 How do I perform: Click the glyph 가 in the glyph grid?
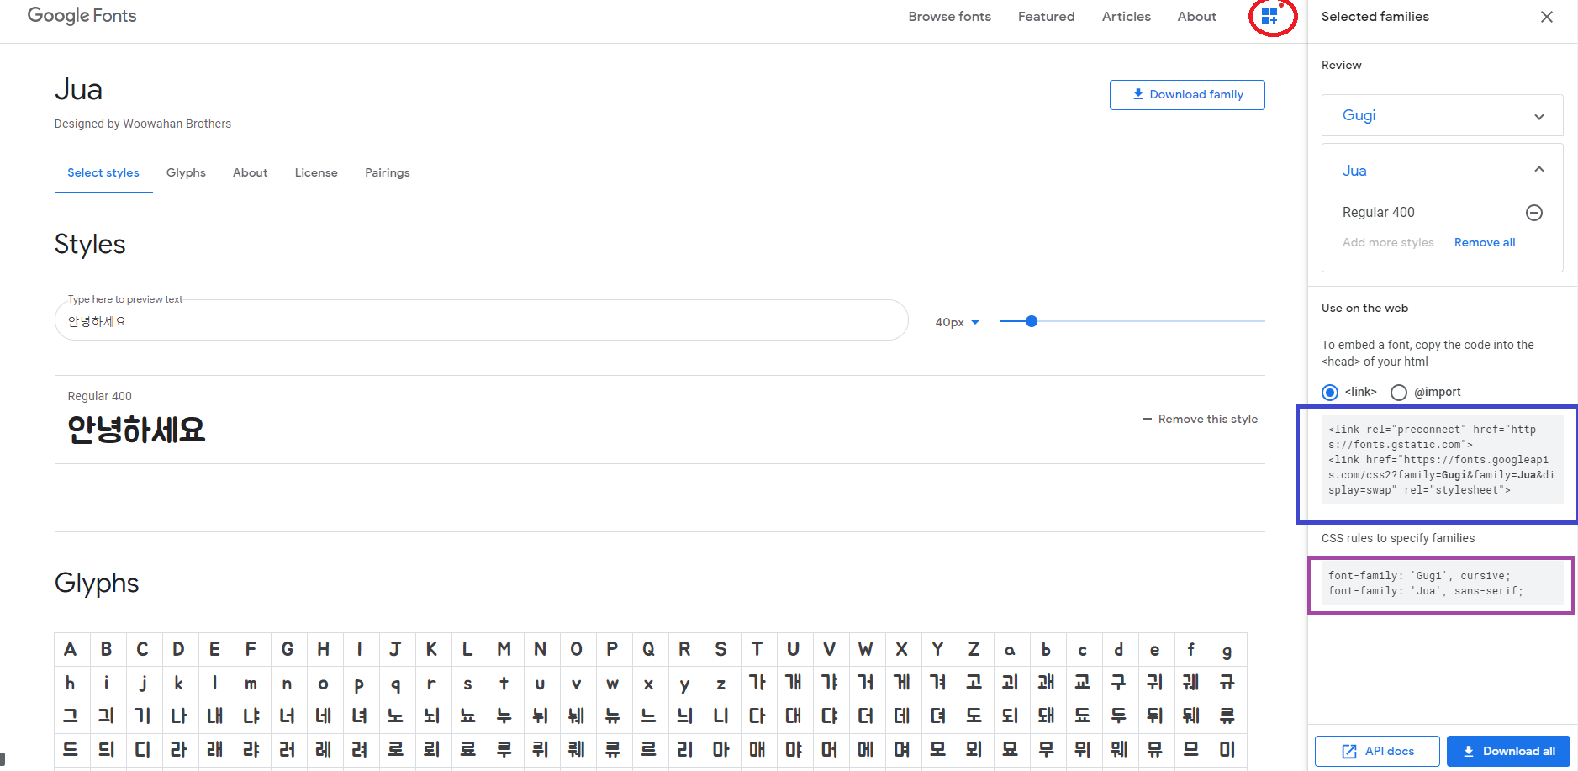[757, 683]
